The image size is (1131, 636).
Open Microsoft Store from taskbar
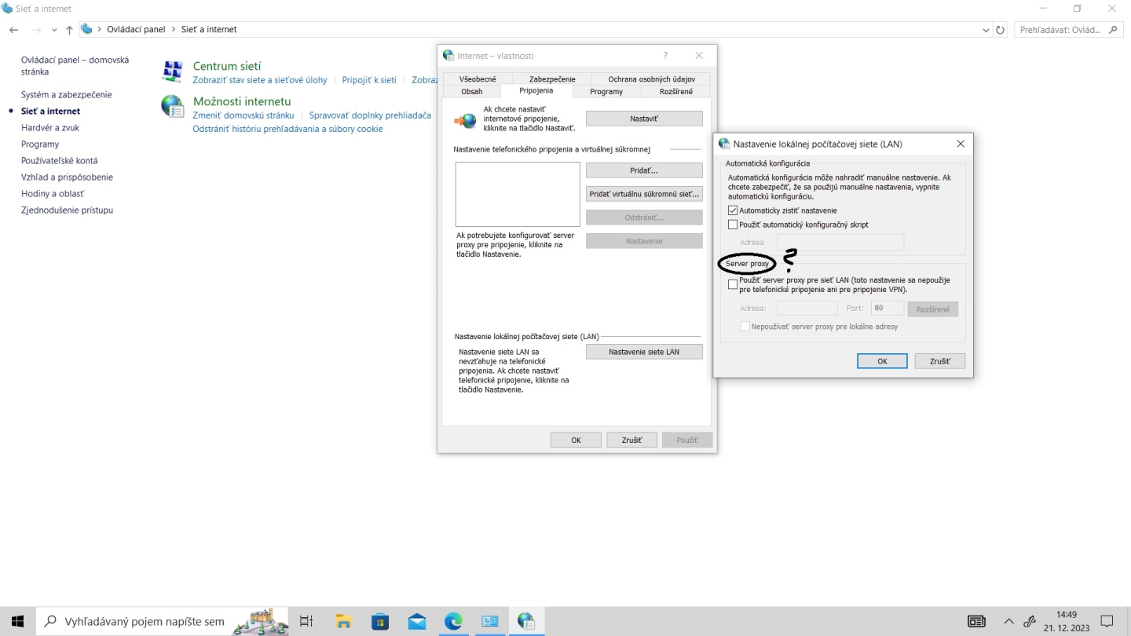tap(380, 621)
